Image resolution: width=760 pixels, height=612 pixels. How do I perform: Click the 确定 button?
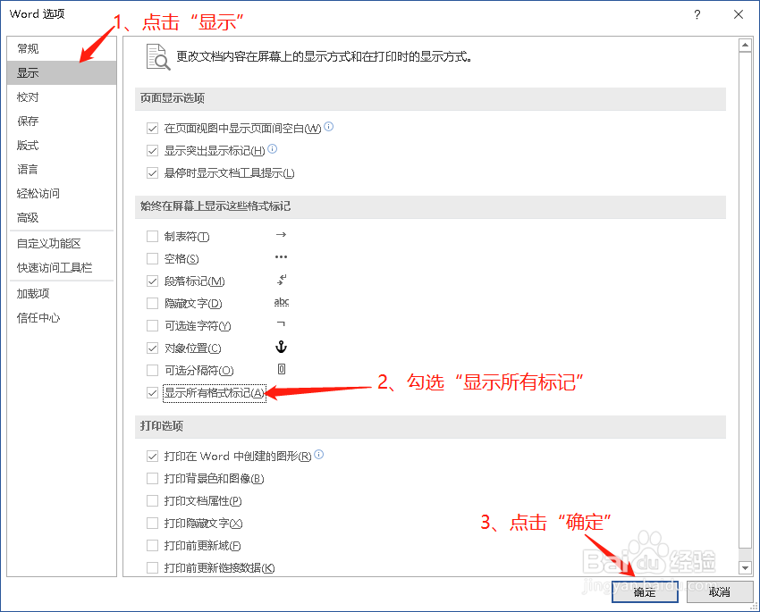click(645, 591)
